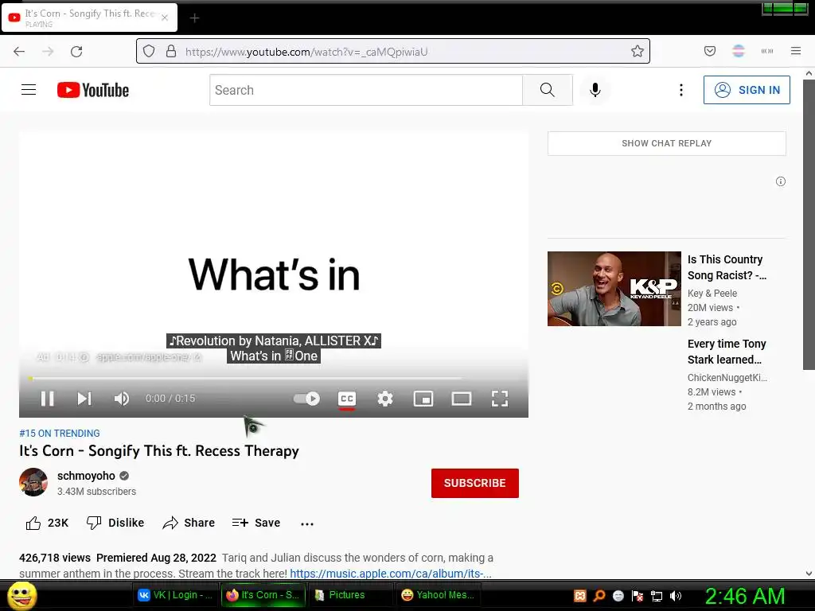Open the smiley start menu button

coord(21,595)
